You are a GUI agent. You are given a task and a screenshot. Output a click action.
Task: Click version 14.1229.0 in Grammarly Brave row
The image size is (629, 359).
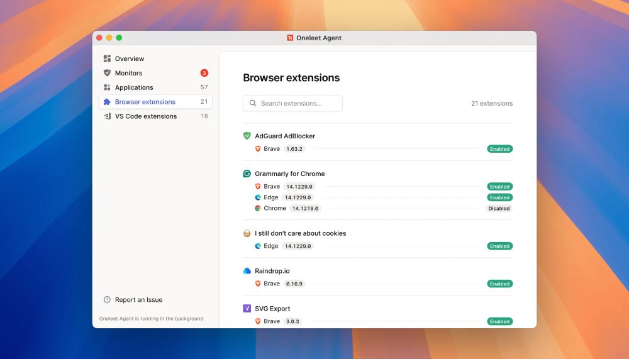[x=299, y=187]
